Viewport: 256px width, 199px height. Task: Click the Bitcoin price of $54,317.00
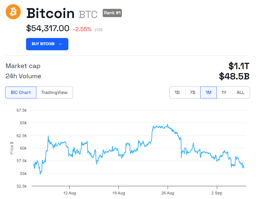(48, 29)
